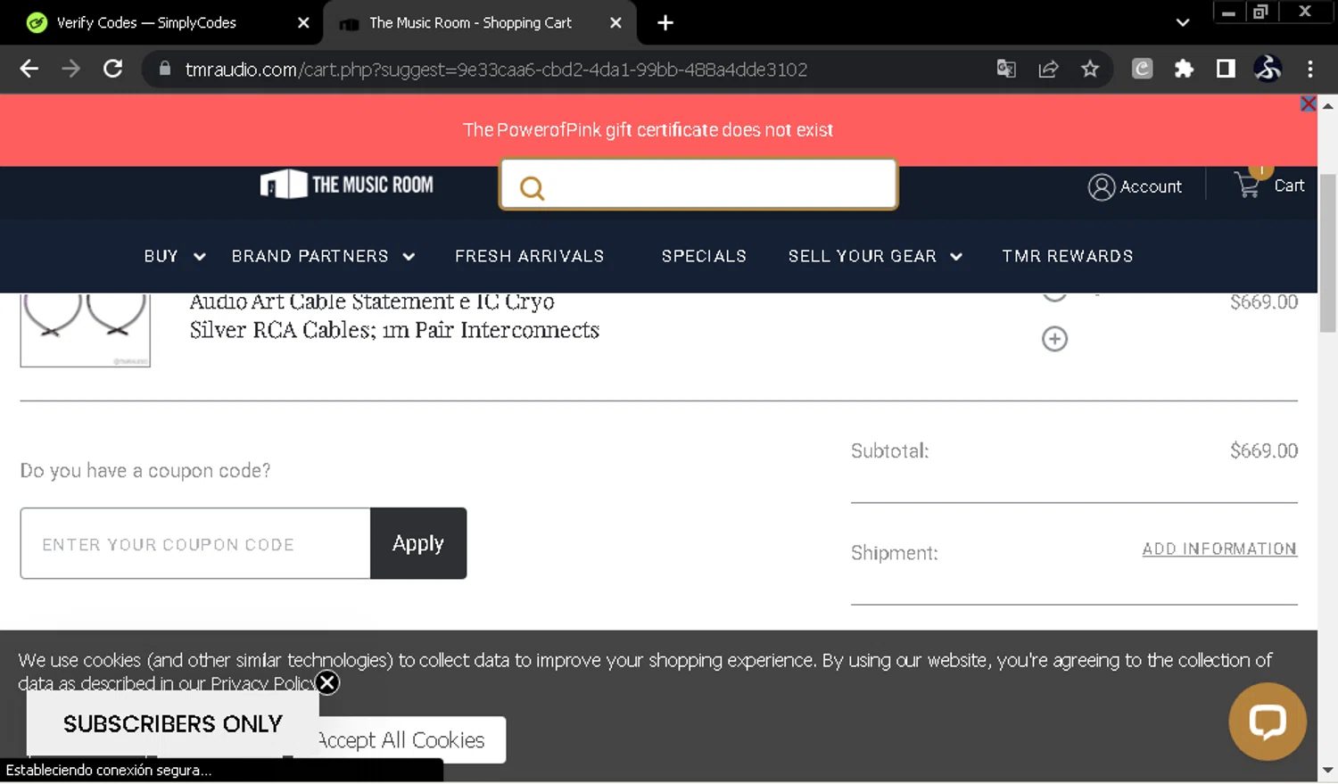The height and width of the screenshot is (784, 1338).
Task: Click the page vertical scrollbar
Action: [x=1327, y=253]
